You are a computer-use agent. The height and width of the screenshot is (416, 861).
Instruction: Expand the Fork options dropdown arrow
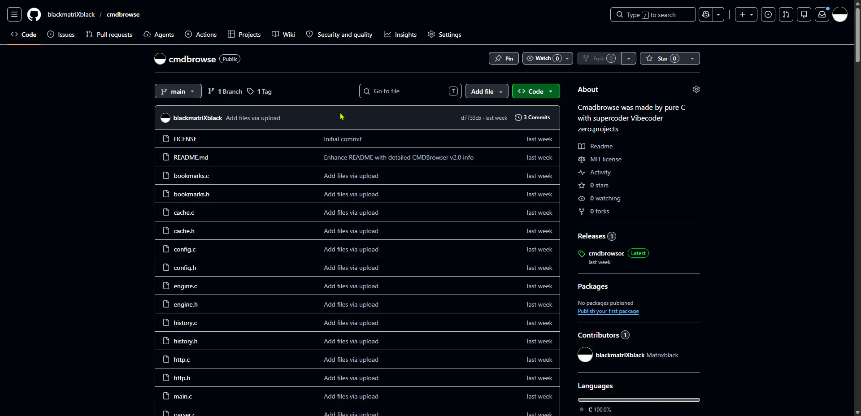(x=629, y=58)
